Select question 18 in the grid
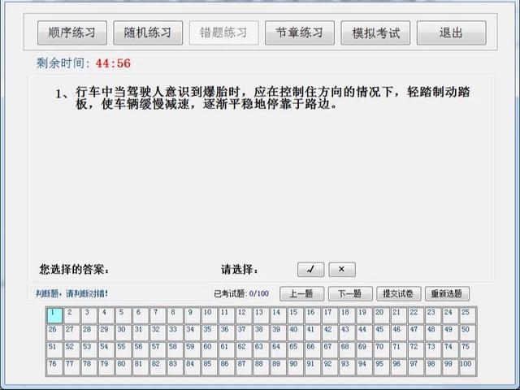The image size is (520, 390). click(347, 315)
